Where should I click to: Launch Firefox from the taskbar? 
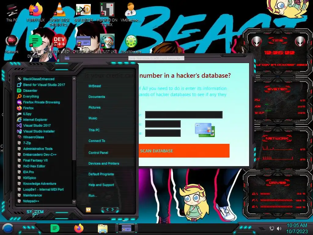[79, 228]
